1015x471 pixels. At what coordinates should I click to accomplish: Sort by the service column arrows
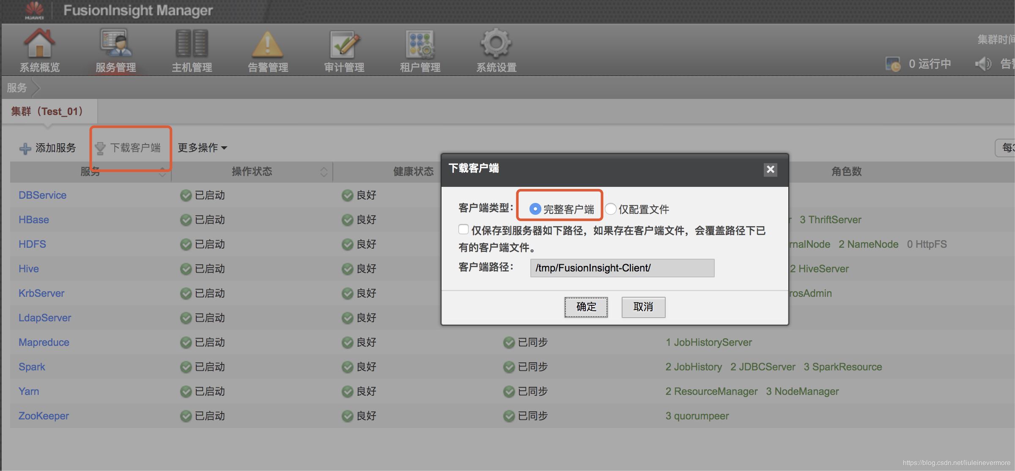click(x=162, y=172)
